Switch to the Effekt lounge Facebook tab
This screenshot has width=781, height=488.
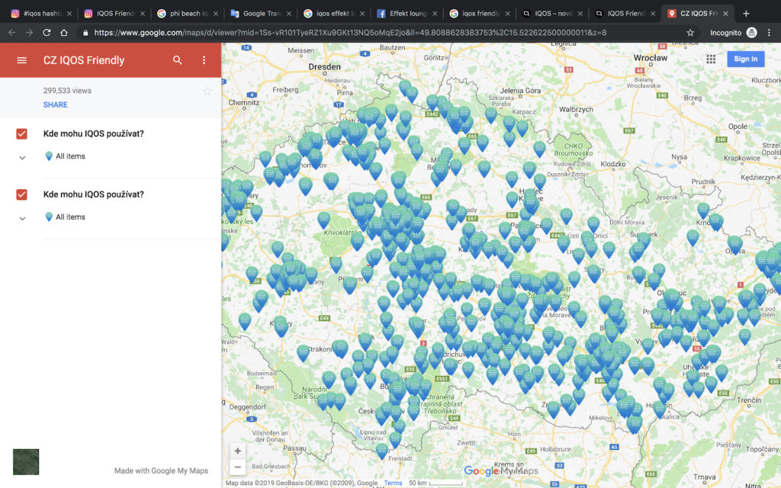tap(407, 14)
